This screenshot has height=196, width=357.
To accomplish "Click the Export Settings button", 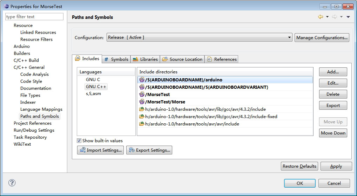I will (x=149, y=150).
